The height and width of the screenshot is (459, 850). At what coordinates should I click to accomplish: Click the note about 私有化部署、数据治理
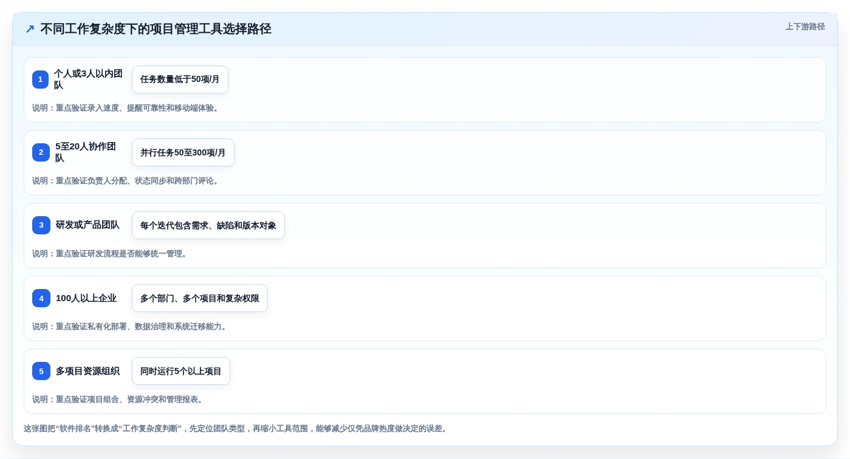131,327
